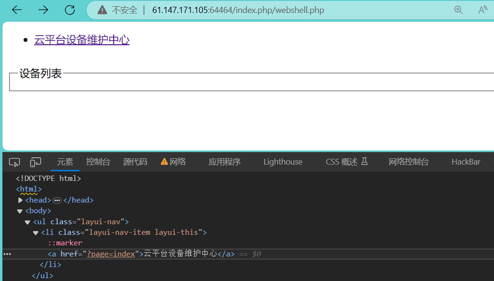
Task: Switch to the 控制台 tab
Action: (98, 162)
